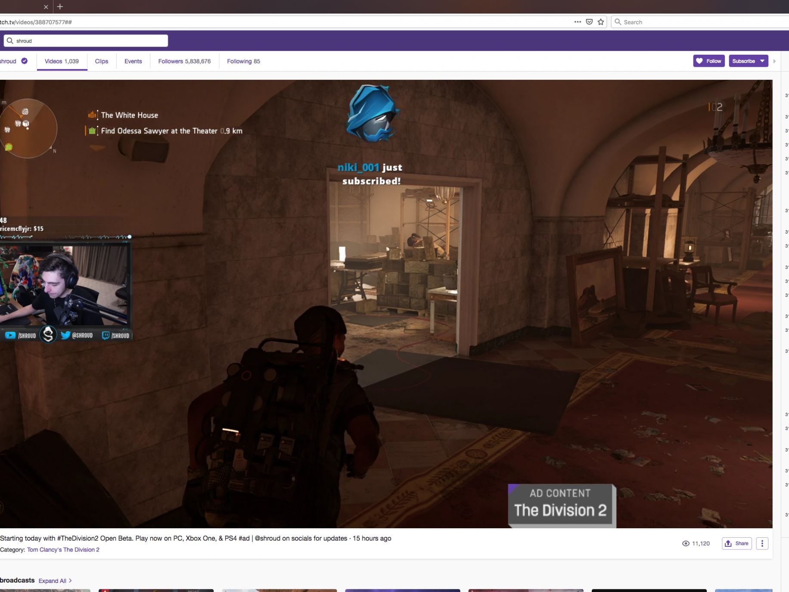Expand the collapsed right panel arrow
Image resolution: width=789 pixels, height=592 pixels.
tap(774, 61)
